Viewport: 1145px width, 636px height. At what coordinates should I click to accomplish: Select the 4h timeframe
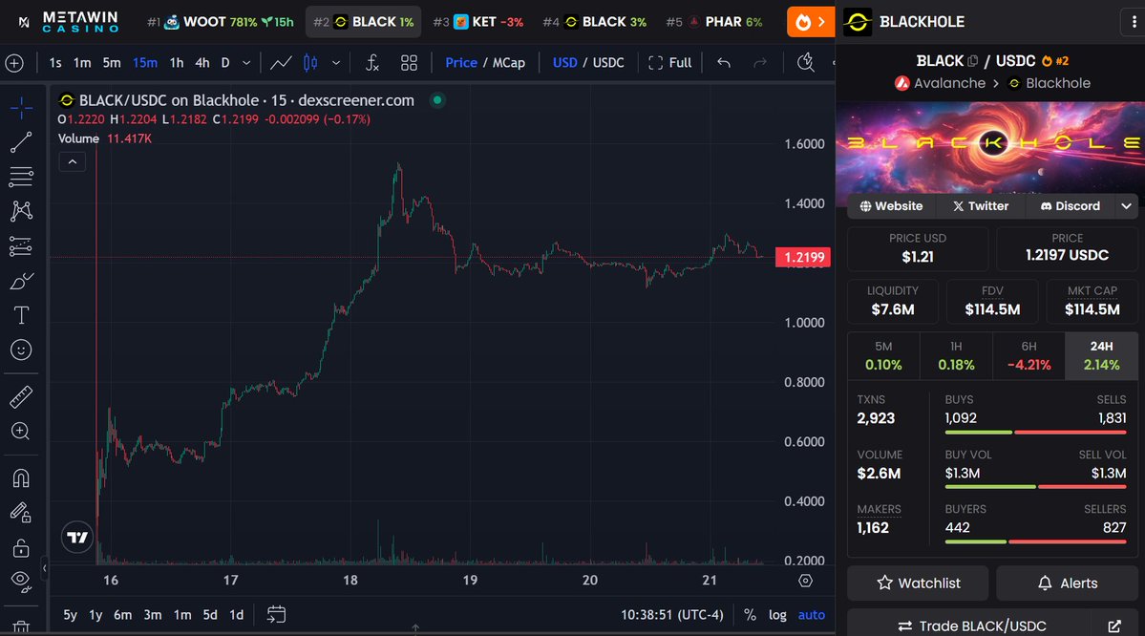pos(202,64)
